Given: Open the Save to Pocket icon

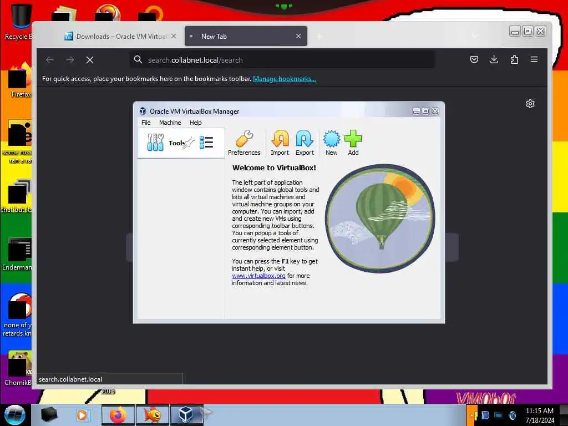Looking at the screenshot, I should tap(474, 59).
